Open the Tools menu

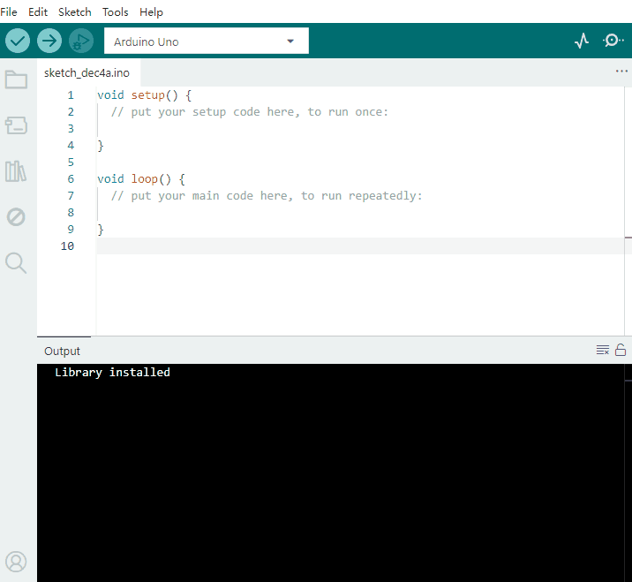coord(116,12)
